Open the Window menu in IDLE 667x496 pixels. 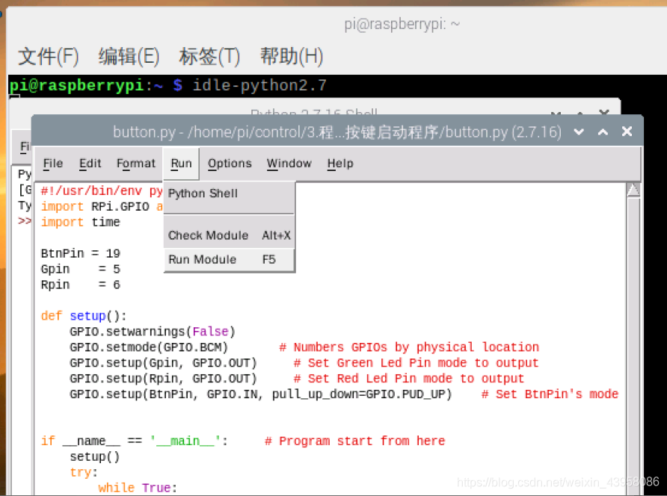289,164
